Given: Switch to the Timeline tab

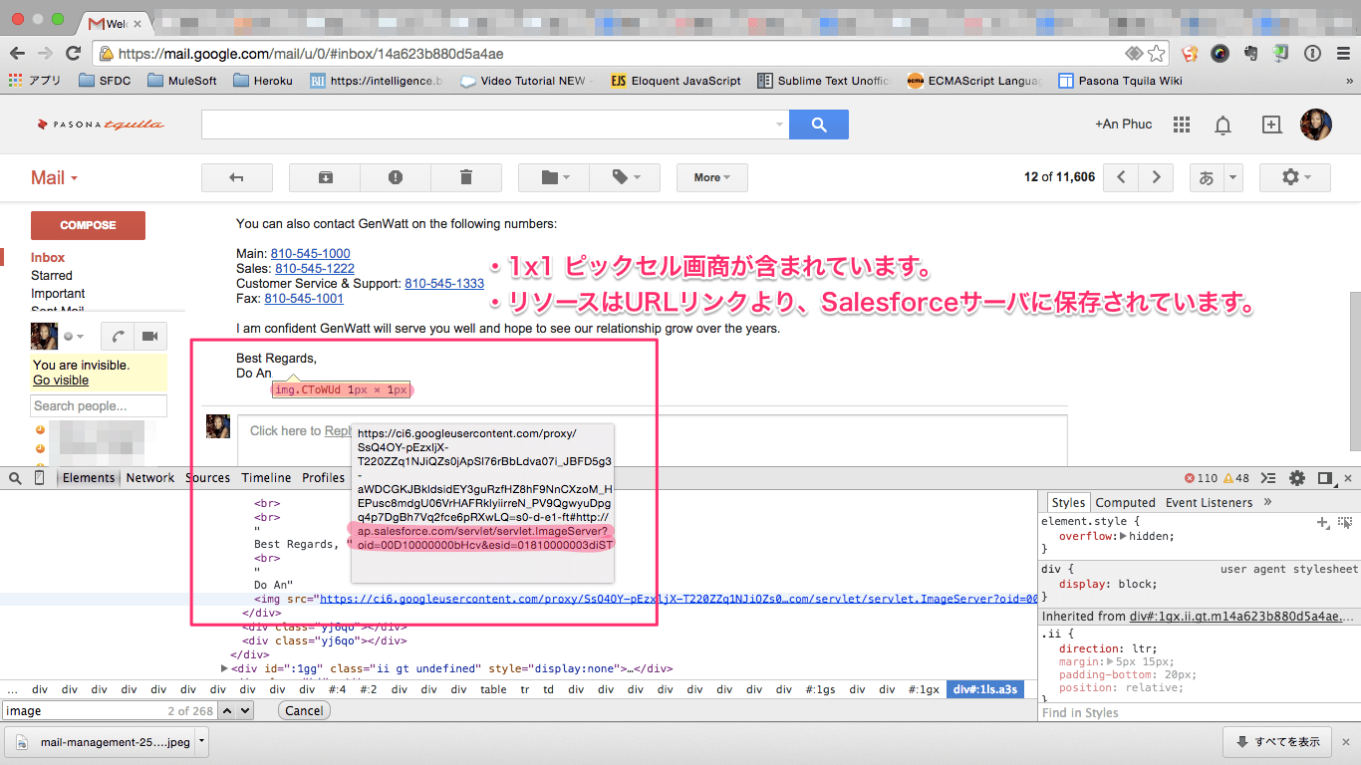Looking at the screenshot, I should pyautogui.click(x=266, y=478).
